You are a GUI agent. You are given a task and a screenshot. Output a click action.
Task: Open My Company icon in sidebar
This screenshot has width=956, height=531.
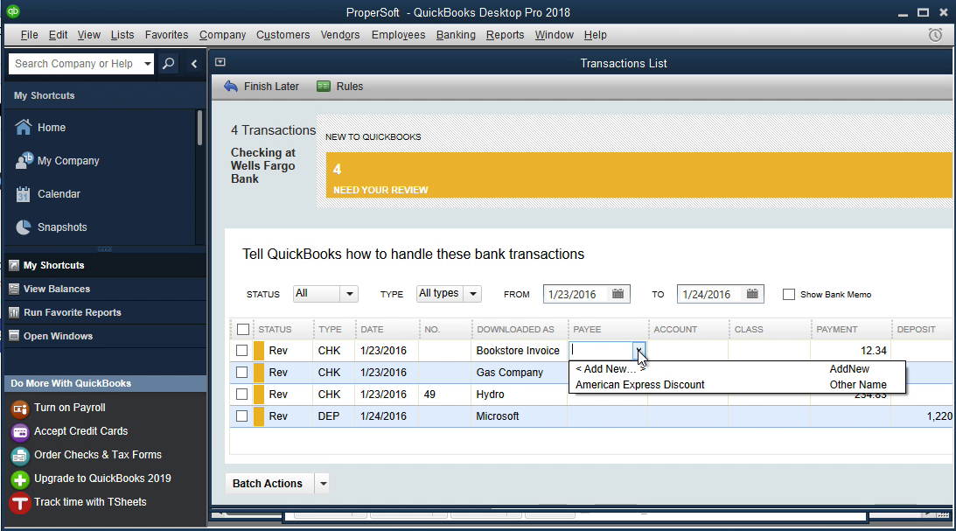point(23,160)
